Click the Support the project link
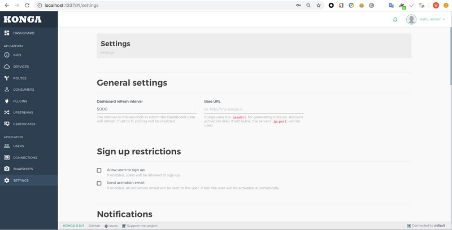The image size is (452, 230). click(142, 225)
